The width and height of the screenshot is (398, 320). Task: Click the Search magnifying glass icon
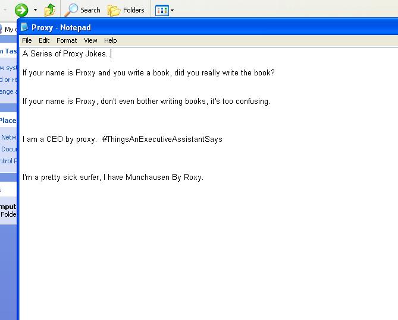pyautogui.click(x=72, y=9)
